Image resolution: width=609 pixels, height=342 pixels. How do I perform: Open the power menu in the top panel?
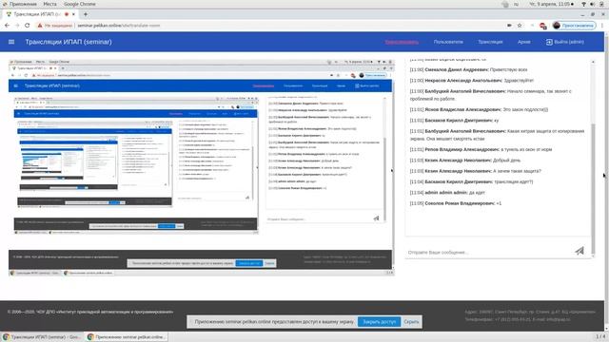602,4
